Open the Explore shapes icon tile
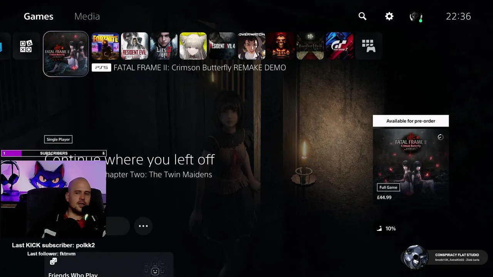This screenshot has width=493, height=277. pyautogui.click(x=26, y=46)
